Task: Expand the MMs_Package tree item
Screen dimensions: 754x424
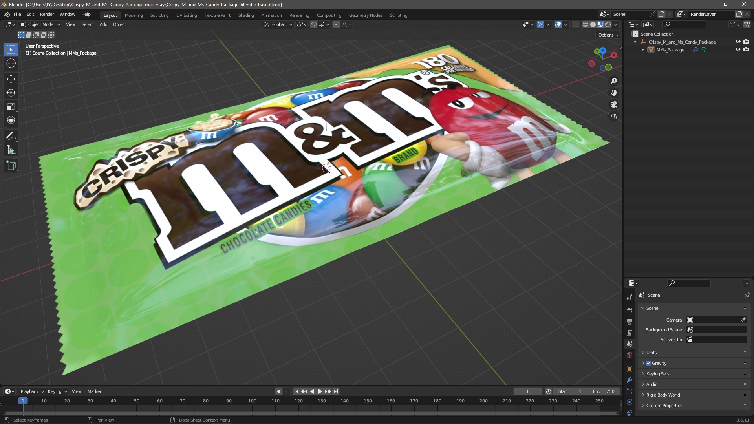Action: (643, 49)
